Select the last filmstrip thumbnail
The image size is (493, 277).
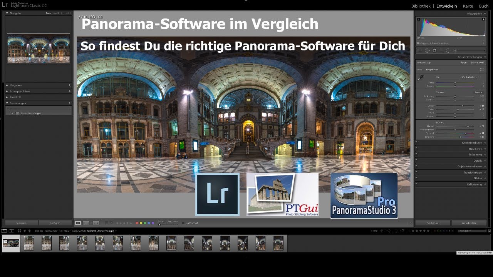coord(278,243)
